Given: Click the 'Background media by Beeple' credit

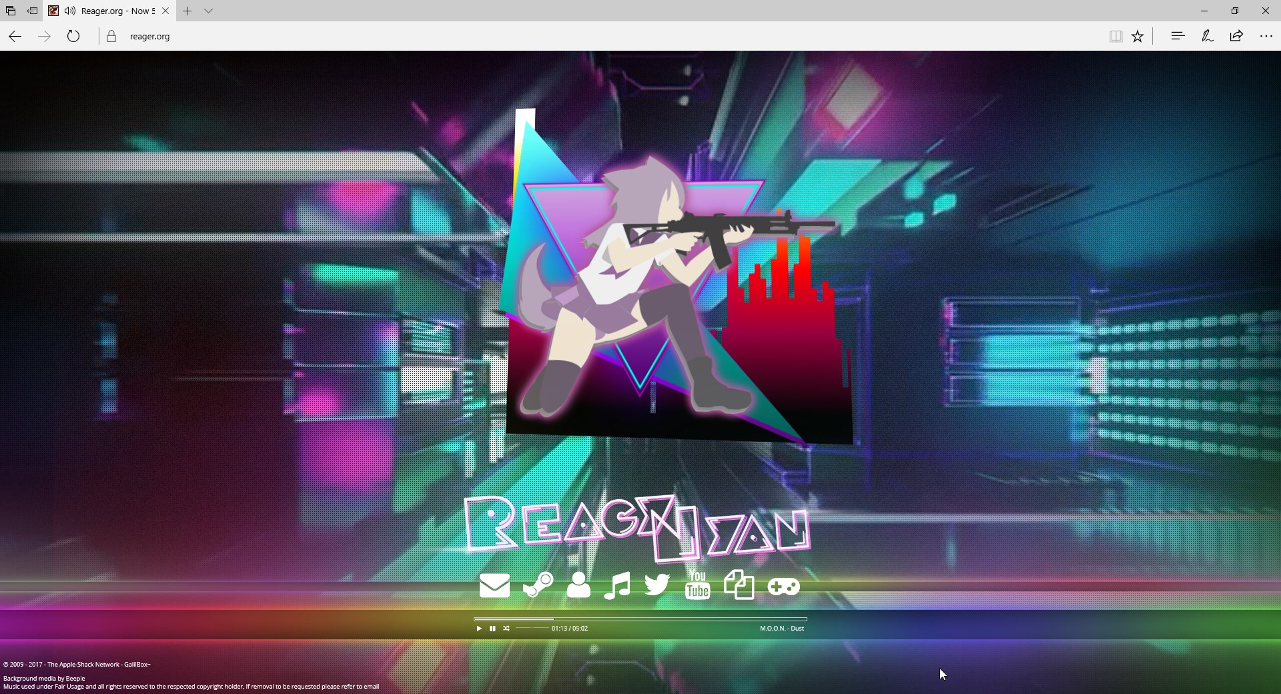Looking at the screenshot, I should pos(44,679).
